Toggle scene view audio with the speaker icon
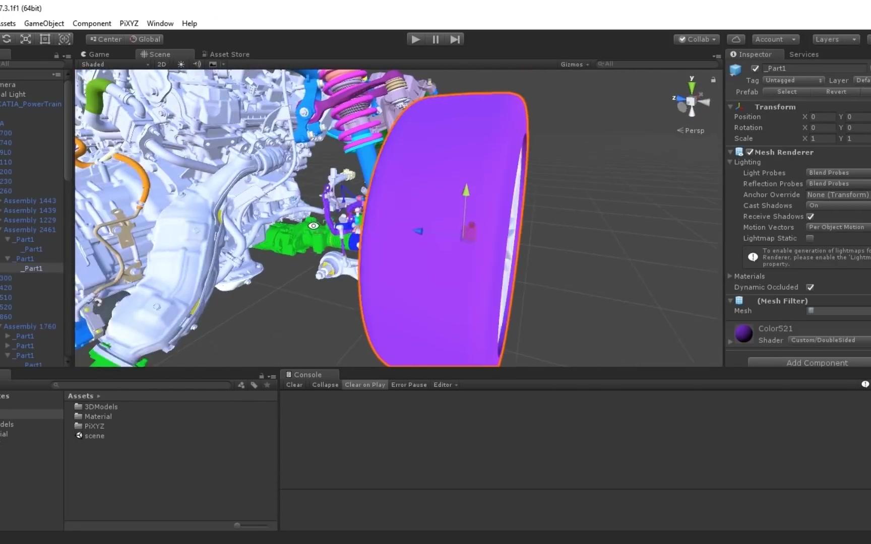 (197, 64)
